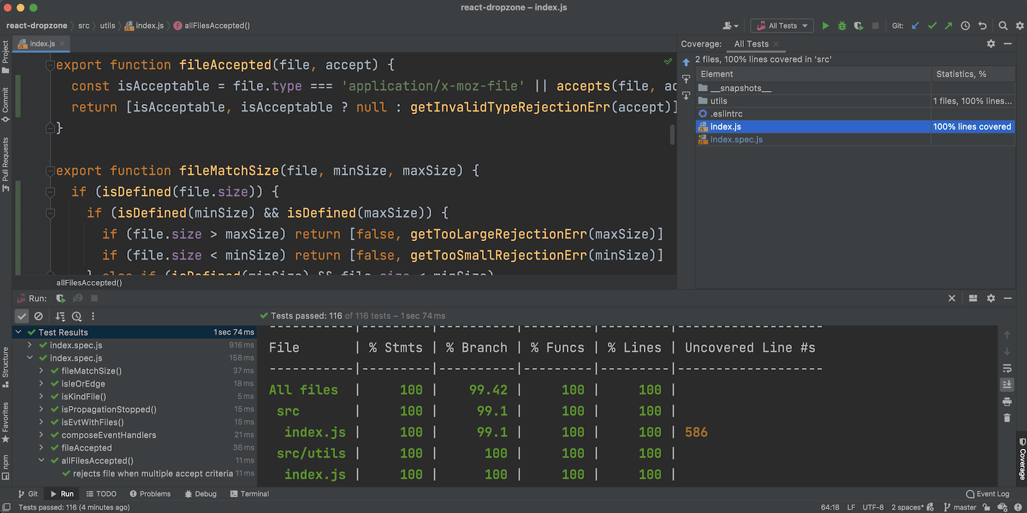Collapse index.spec.js 158 ms node
This screenshot has width=1027, height=513.
click(x=30, y=358)
